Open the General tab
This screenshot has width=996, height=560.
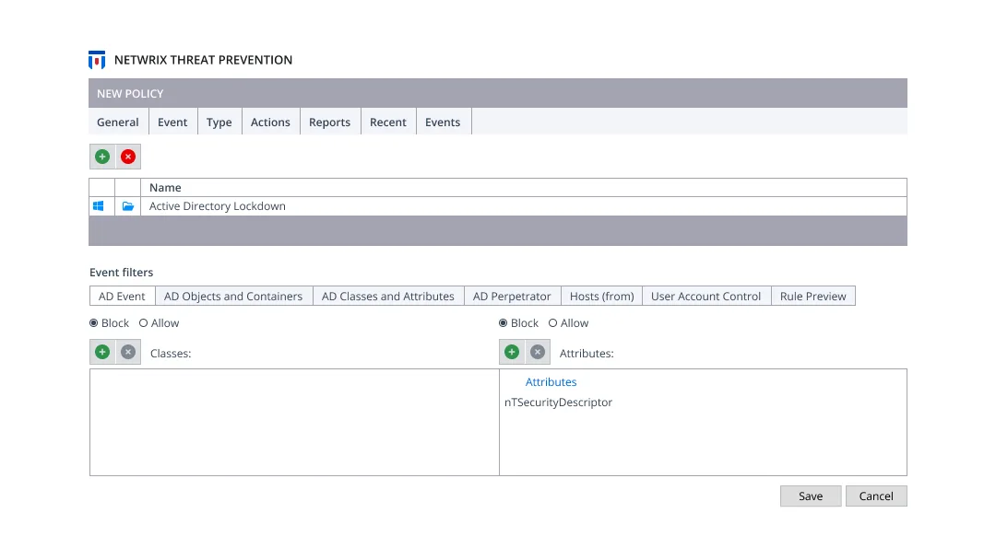118,122
